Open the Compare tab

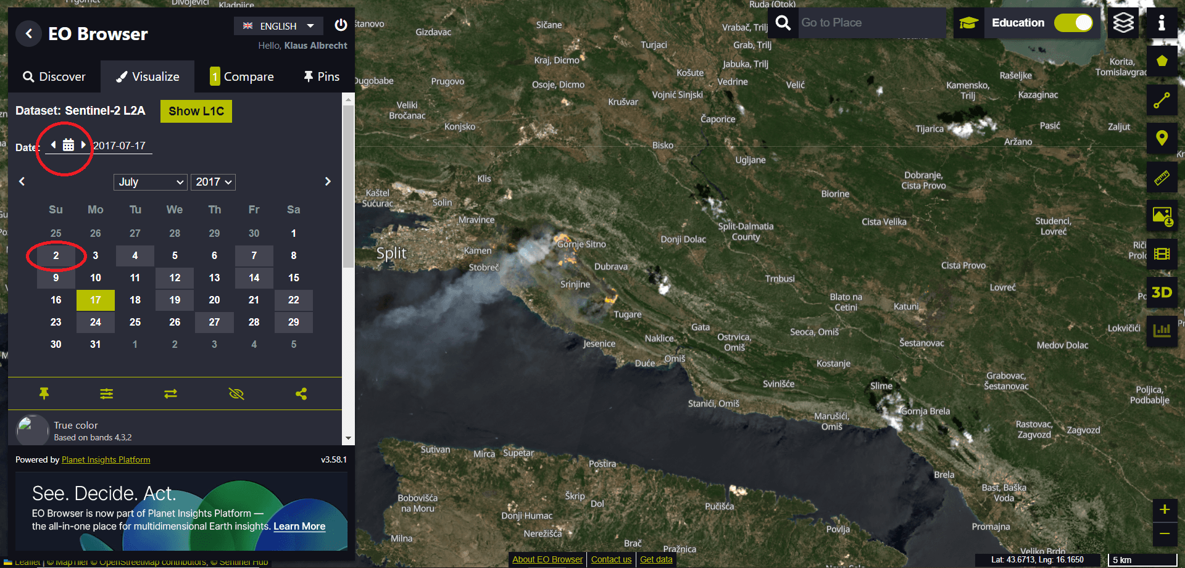coord(242,76)
